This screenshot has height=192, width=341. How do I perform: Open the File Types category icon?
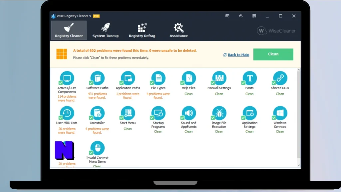point(158,78)
